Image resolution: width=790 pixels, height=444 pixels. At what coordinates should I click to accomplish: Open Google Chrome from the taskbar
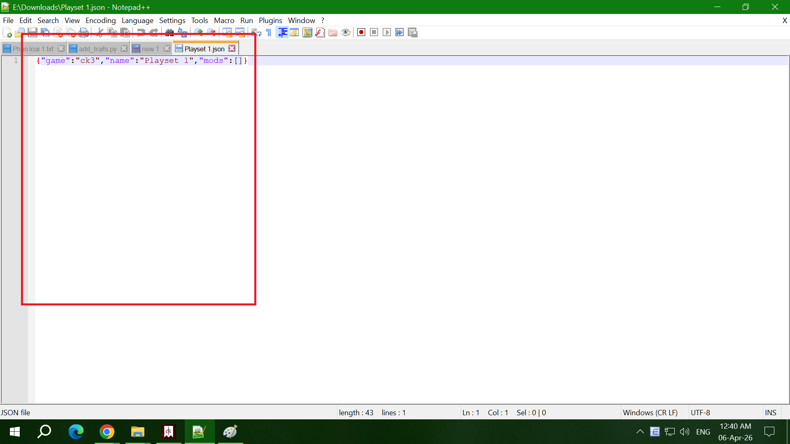coord(107,432)
